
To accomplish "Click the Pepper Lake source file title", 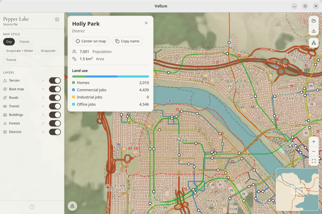I will point(16,19).
